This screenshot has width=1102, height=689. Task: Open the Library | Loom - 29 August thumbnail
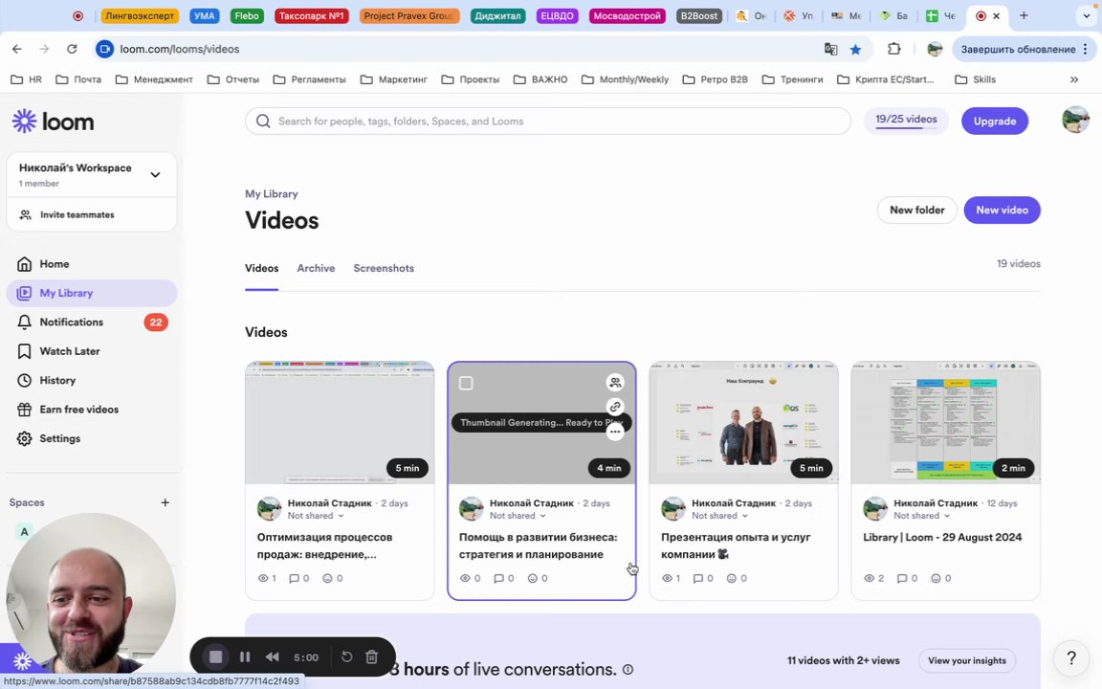point(945,423)
